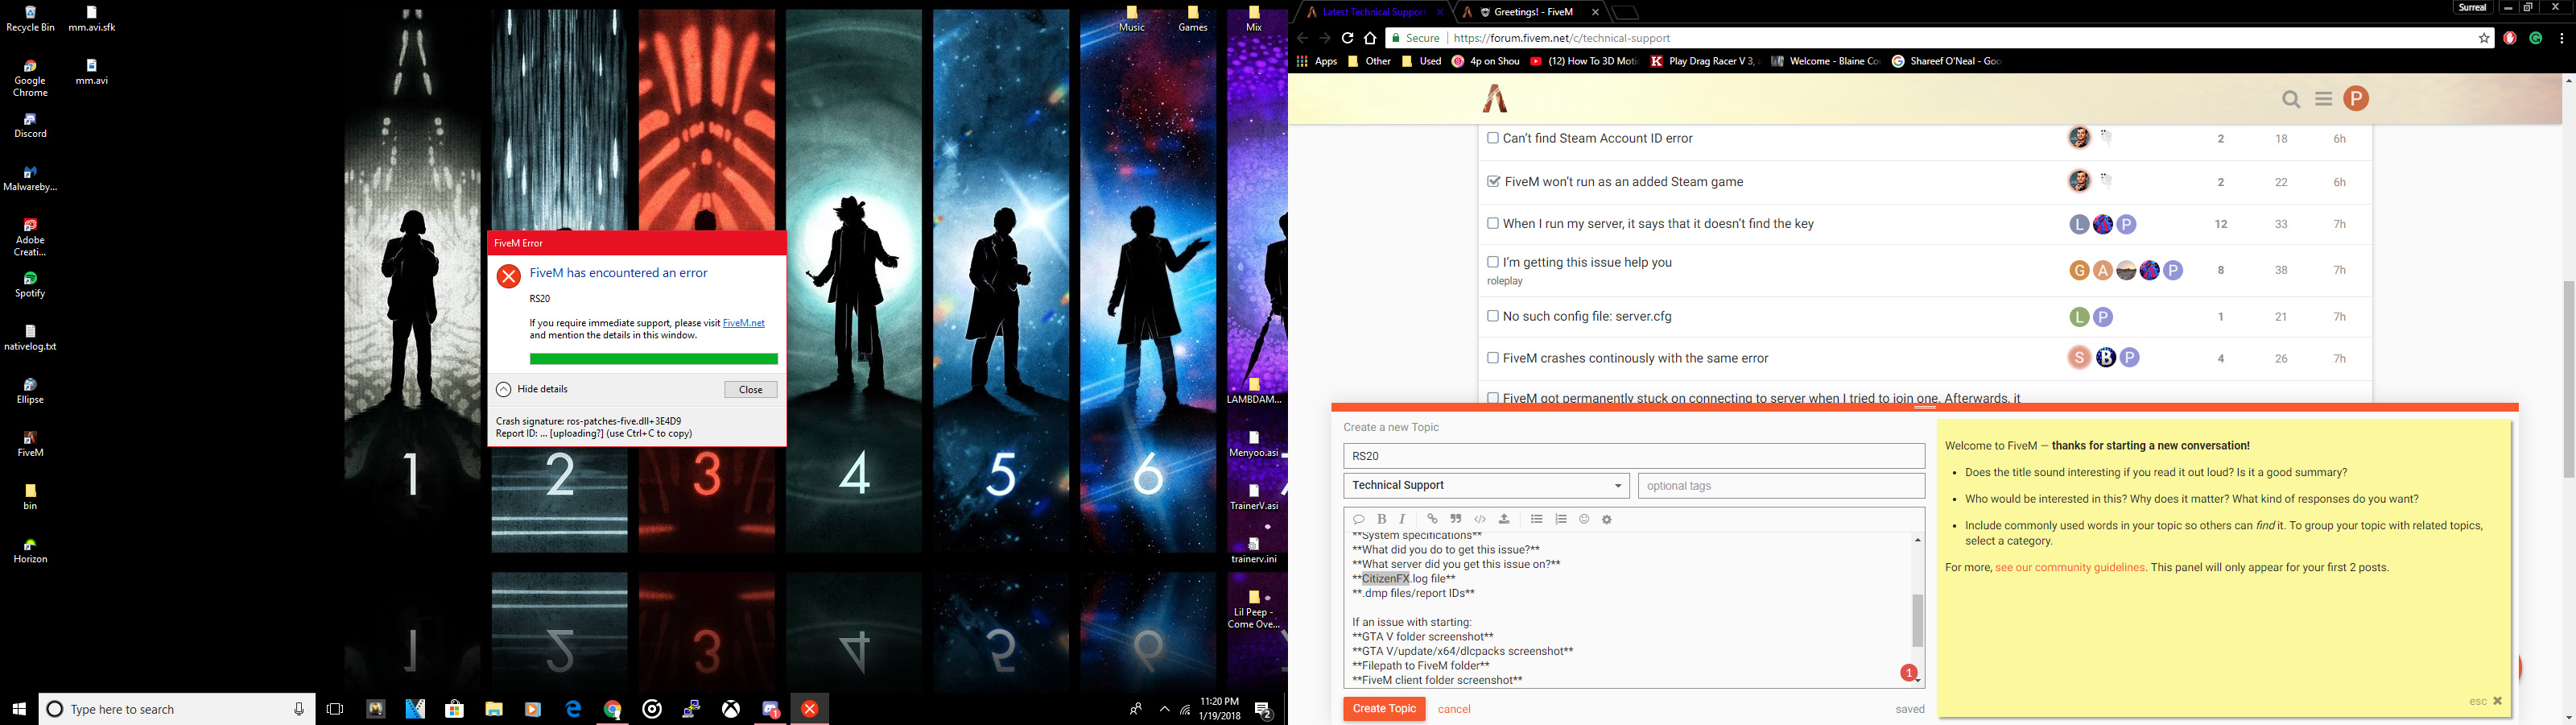This screenshot has width=2576, height=725.
Task: Insert a numbered list in the editor
Action: (1561, 519)
